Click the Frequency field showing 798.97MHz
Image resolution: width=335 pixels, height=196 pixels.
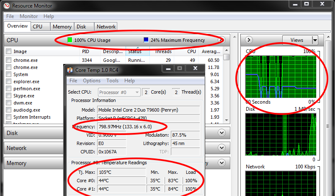(x=149, y=127)
